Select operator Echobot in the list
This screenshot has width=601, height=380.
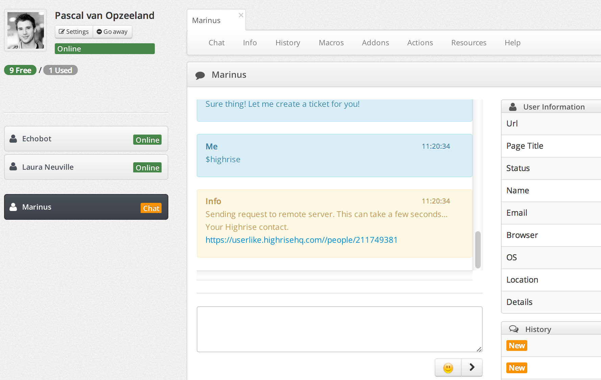pos(86,139)
